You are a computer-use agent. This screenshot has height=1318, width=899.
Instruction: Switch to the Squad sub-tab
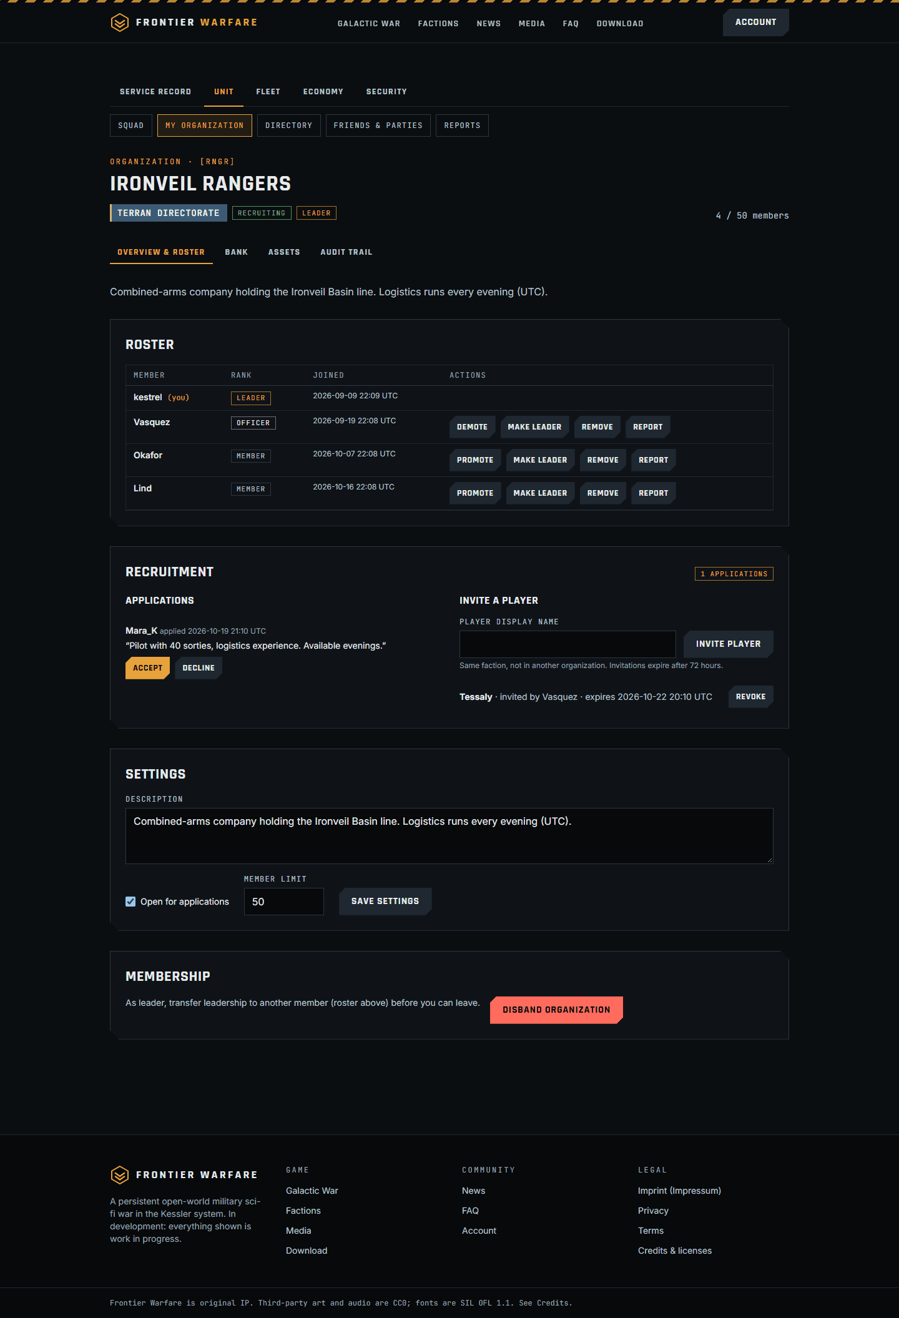coord(131,125)
